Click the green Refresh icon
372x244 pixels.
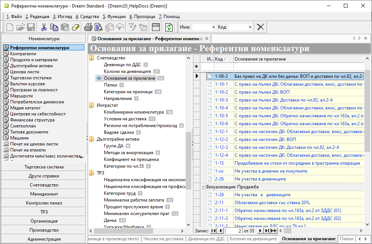169,27
